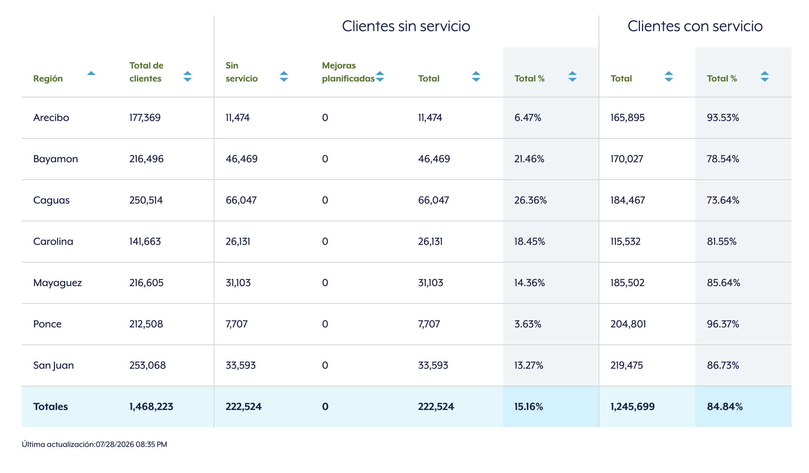Click the Mejoras planificadas header label
The width and height of the screenshot is (809, 473).
348,72
